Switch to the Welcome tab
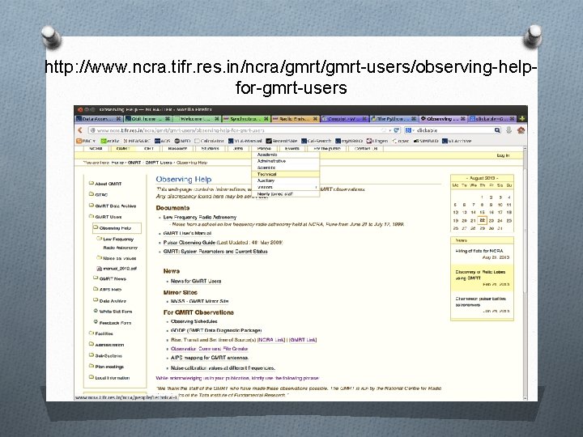This screenshot has height=437, width=583. (197, 119)
